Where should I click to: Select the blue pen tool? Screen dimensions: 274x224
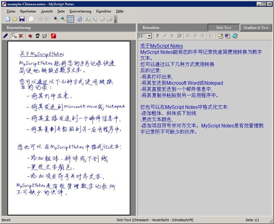click(x=5, y=36)
